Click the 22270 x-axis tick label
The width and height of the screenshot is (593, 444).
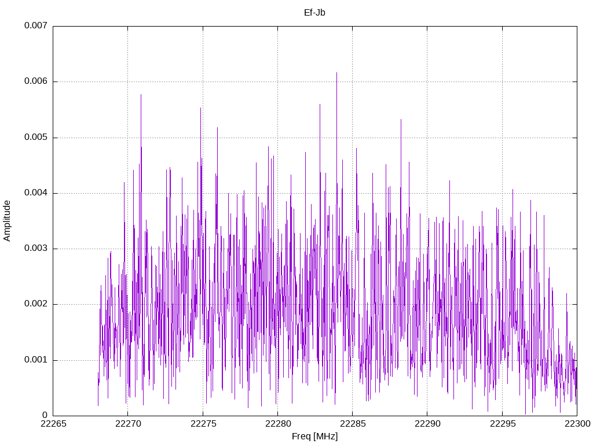point(128,424)
